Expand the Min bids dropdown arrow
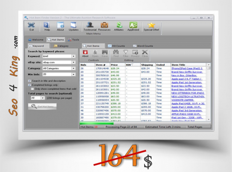The height and width of the screenshot is (172, 232). tap(73, 74)
